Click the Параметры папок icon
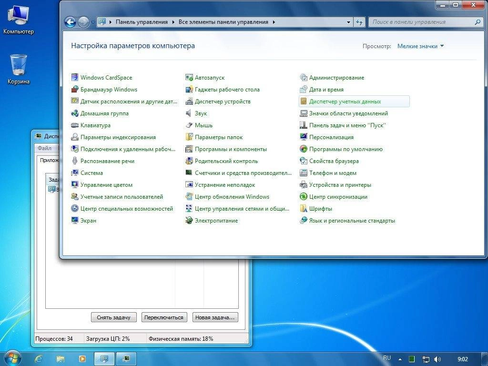The image size is (488, 366). coord(189,137)
